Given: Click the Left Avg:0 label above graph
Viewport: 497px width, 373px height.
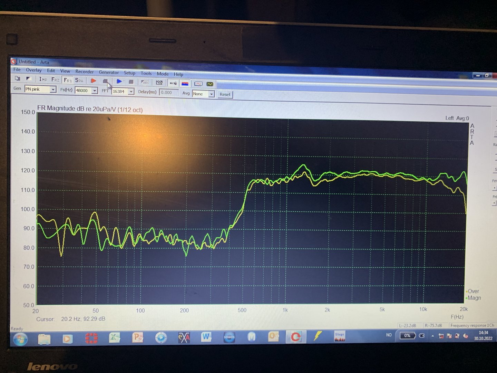Looking at the screenshot, I should pos(457,118).
